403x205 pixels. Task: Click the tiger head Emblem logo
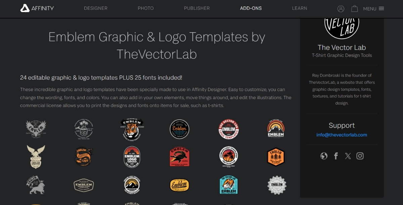132,129
